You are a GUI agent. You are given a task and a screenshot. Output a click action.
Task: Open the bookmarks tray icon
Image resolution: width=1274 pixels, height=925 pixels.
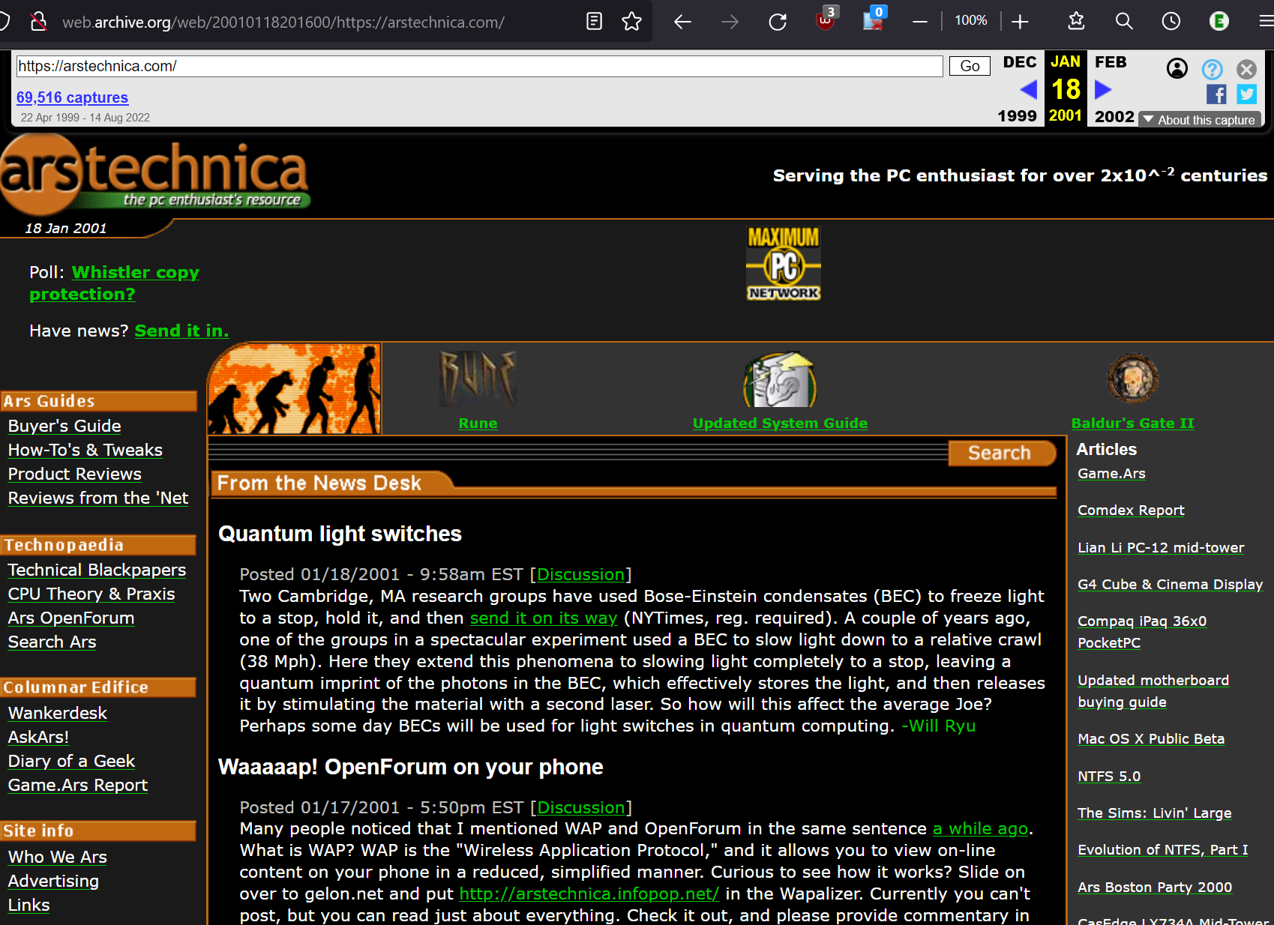[x=1076, y=21]
